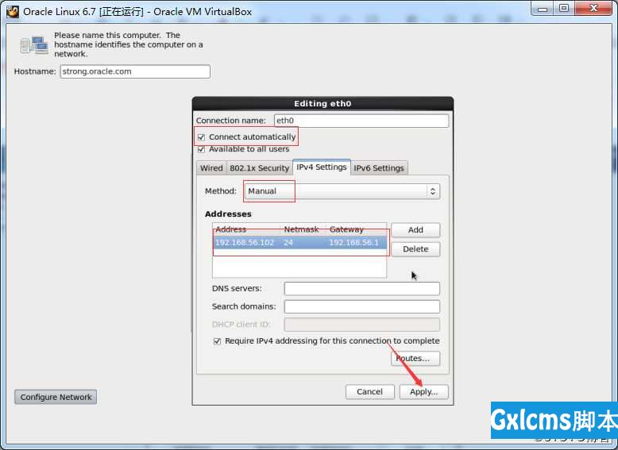Click the Add address button
The height and width of the screenshot is (450, 618).
click(415, 230)
